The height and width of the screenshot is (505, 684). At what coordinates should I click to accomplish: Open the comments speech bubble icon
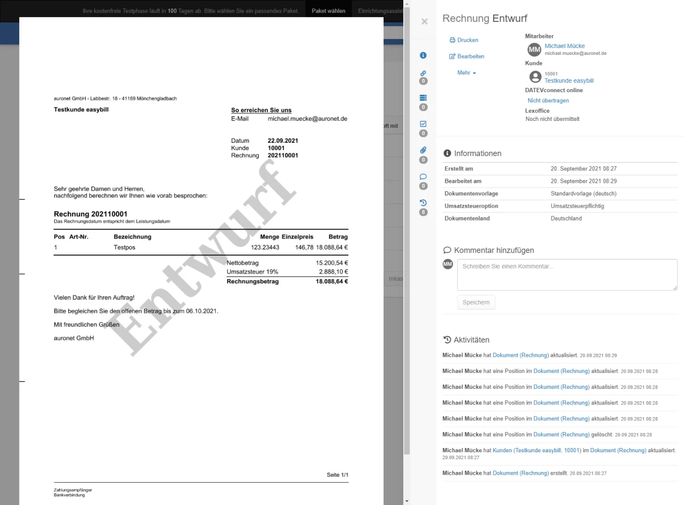point(424,176)
